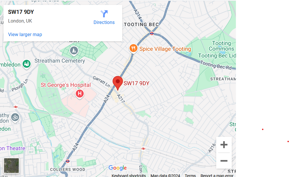Click the rail station icon near bottom center
This screenshot has width=289, height=177.
tap(143, 149)
